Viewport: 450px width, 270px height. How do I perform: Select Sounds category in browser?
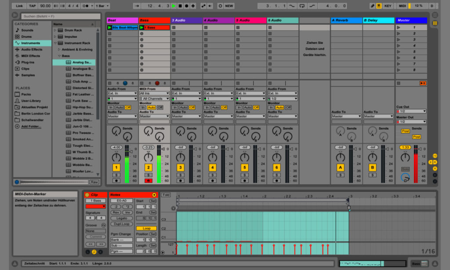[27, 30]
